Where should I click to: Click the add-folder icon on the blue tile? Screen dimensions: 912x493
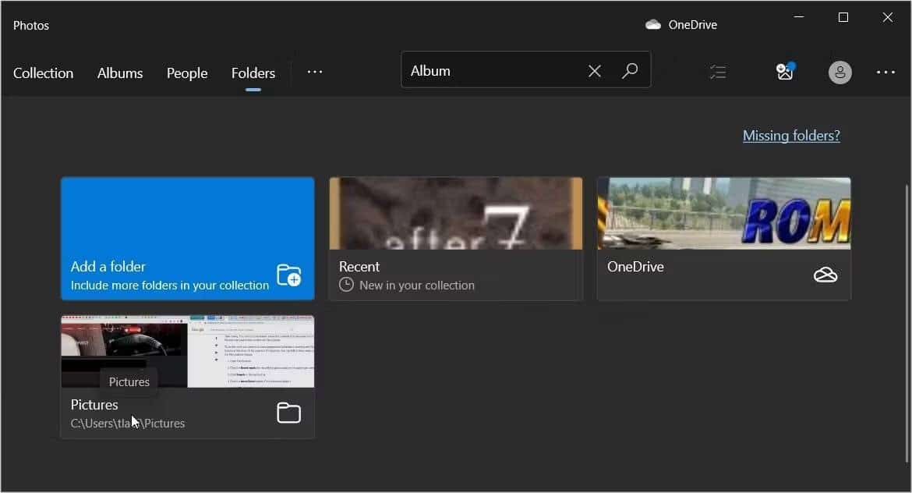pos(288,275)
